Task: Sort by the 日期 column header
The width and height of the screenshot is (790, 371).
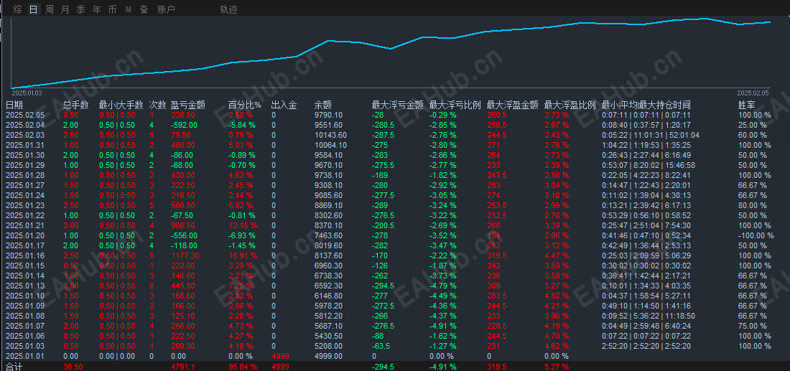Action: (14, 105)
